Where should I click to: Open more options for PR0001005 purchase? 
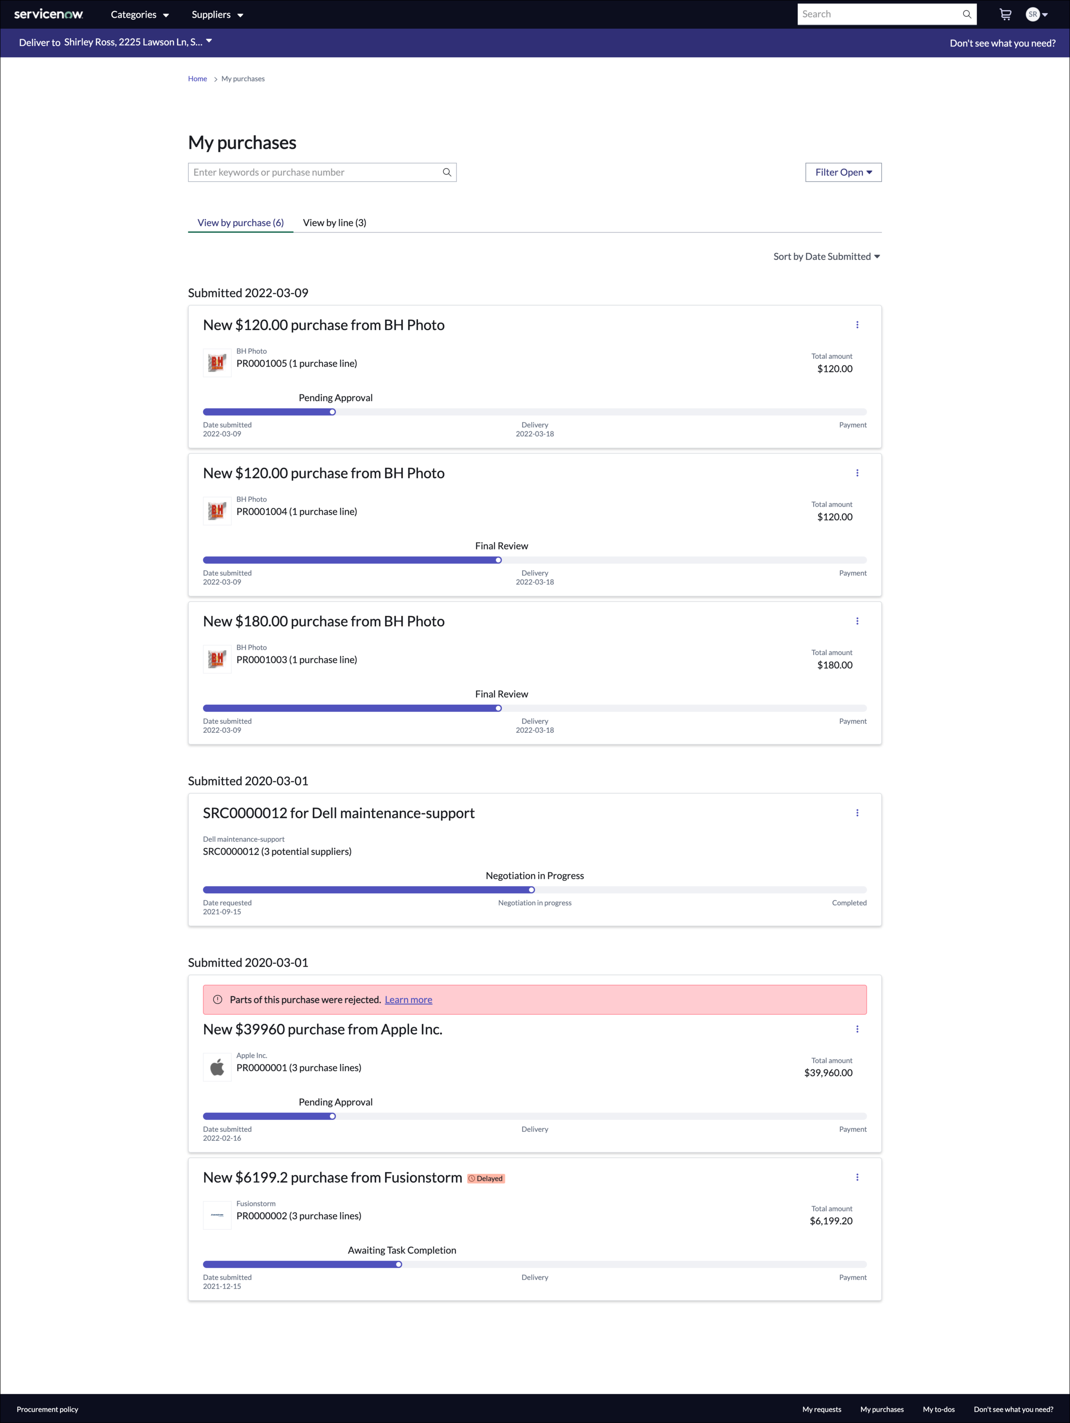click(857, 325)
